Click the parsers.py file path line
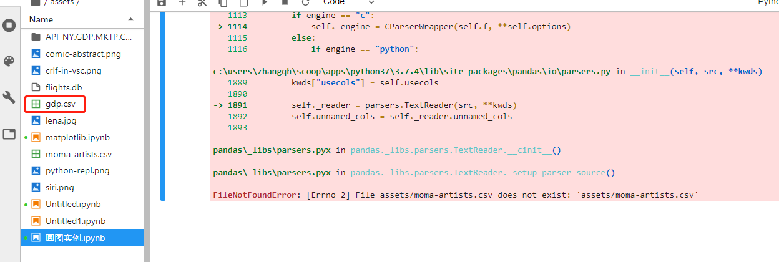The width and height of the screenshot is (779, 262). 487,71
